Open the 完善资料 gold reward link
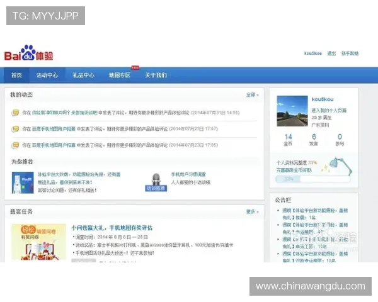 click(294, 170)
